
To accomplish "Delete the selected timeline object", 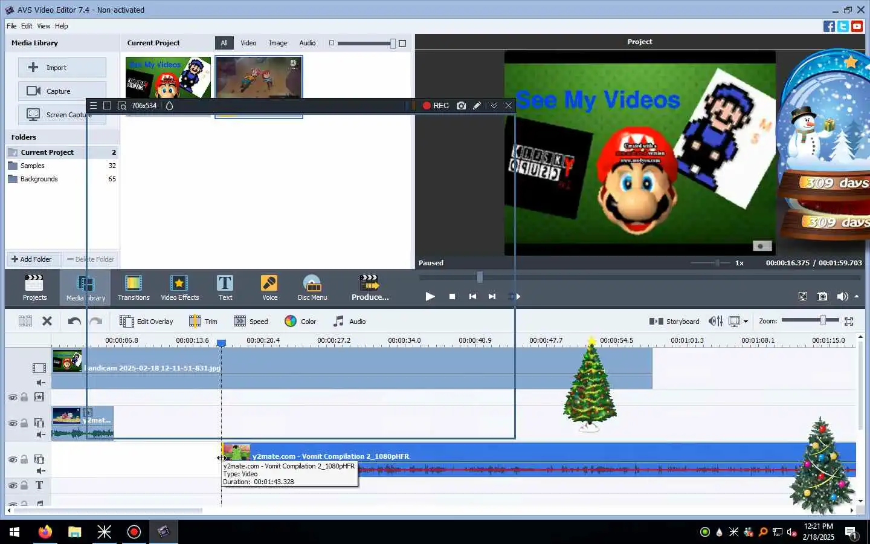I will click(47, 321).
